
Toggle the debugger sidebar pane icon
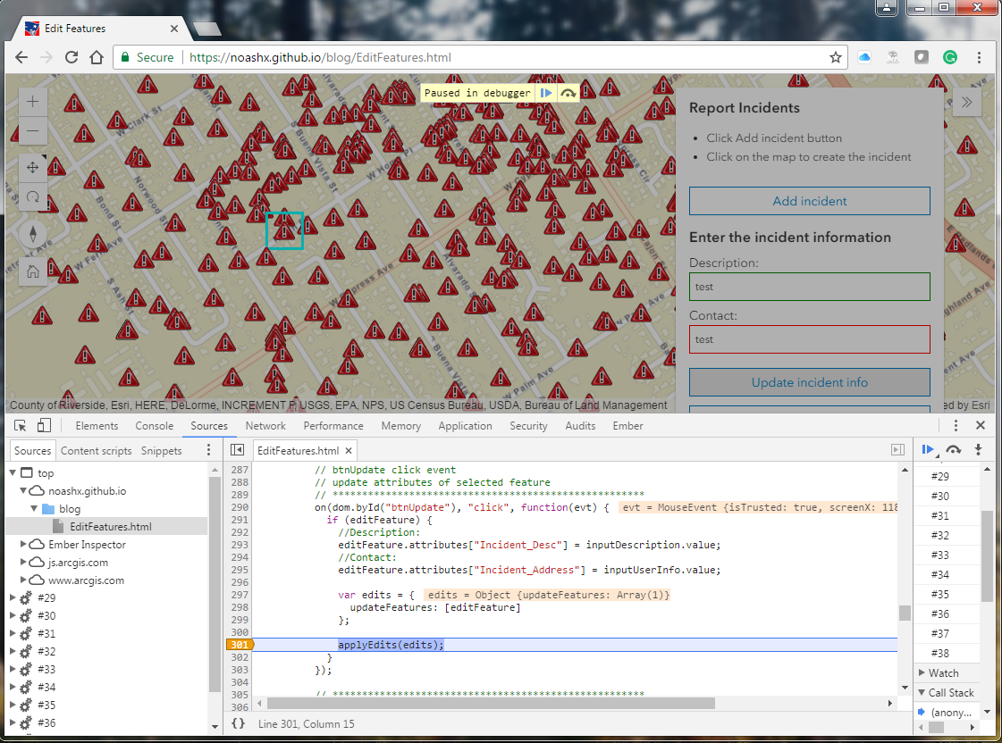pos(897,450)
